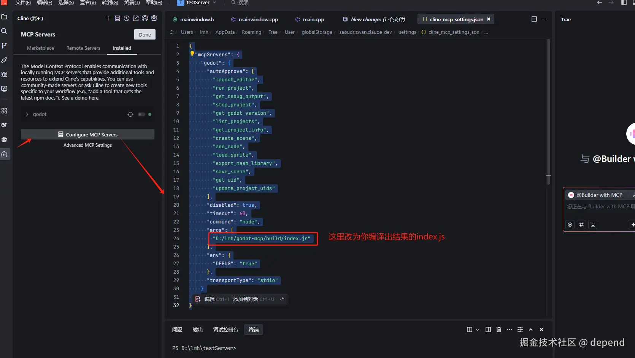Open Cline in editor popout icon

click(x=136, y=18)
